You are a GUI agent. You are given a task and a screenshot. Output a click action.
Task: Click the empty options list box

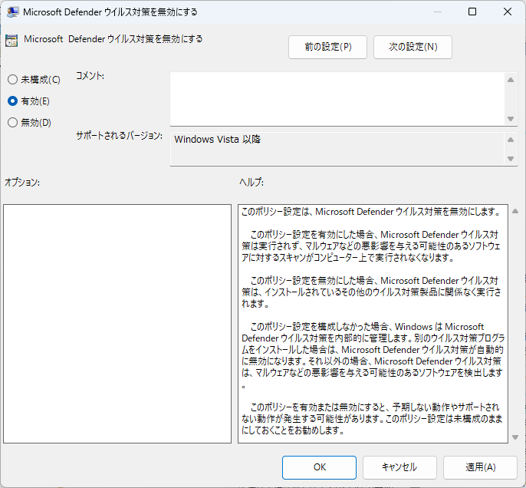click(x=117, y=324)
